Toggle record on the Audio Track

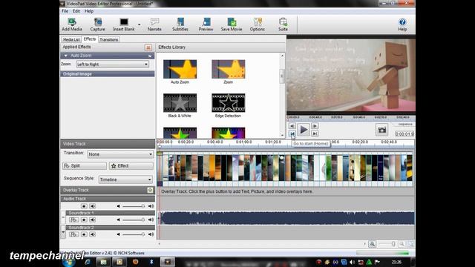tap(84, 206)
